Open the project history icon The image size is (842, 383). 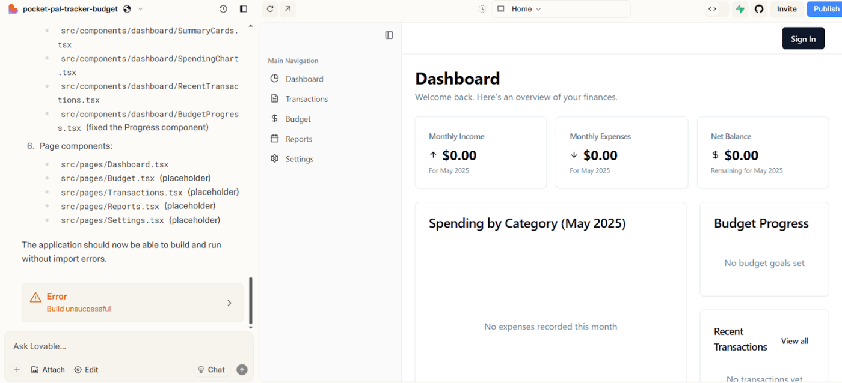click(223, 8)
